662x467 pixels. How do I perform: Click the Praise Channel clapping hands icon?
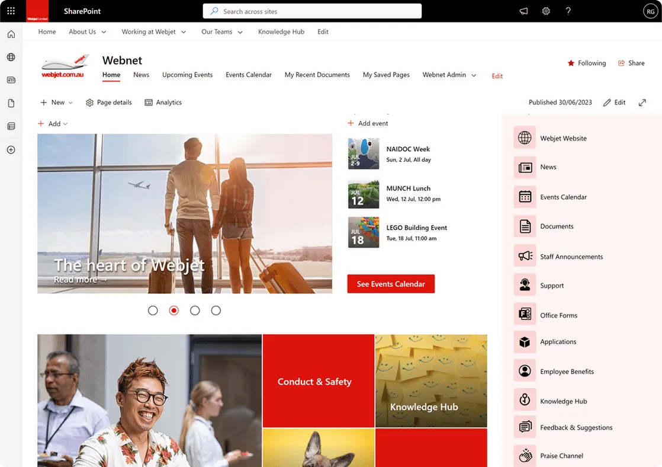525,456
